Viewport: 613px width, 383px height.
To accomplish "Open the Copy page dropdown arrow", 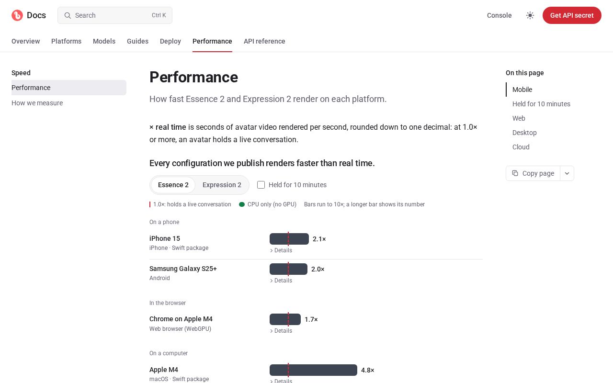I will [x=567, y=173].
